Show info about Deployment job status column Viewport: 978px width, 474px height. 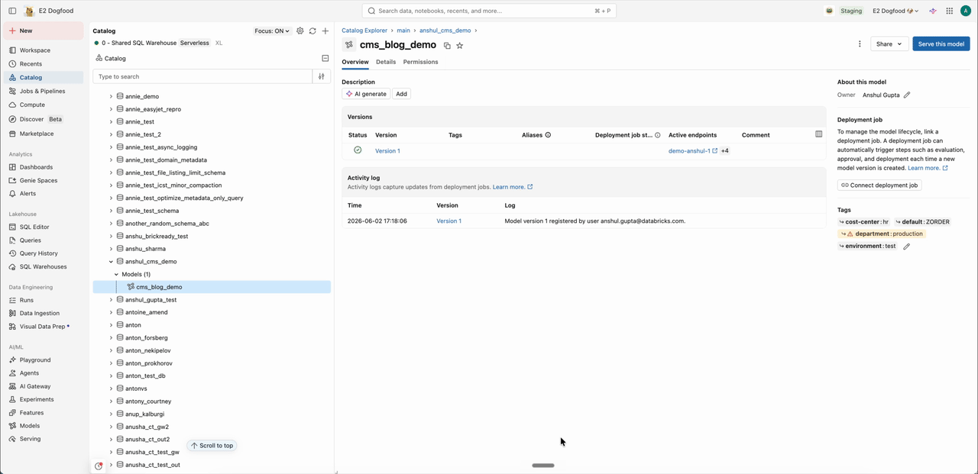658,135
